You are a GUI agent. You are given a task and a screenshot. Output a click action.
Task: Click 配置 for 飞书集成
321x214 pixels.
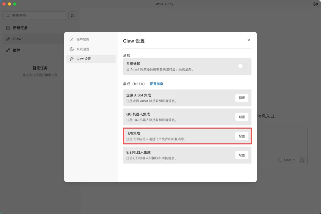242,136
